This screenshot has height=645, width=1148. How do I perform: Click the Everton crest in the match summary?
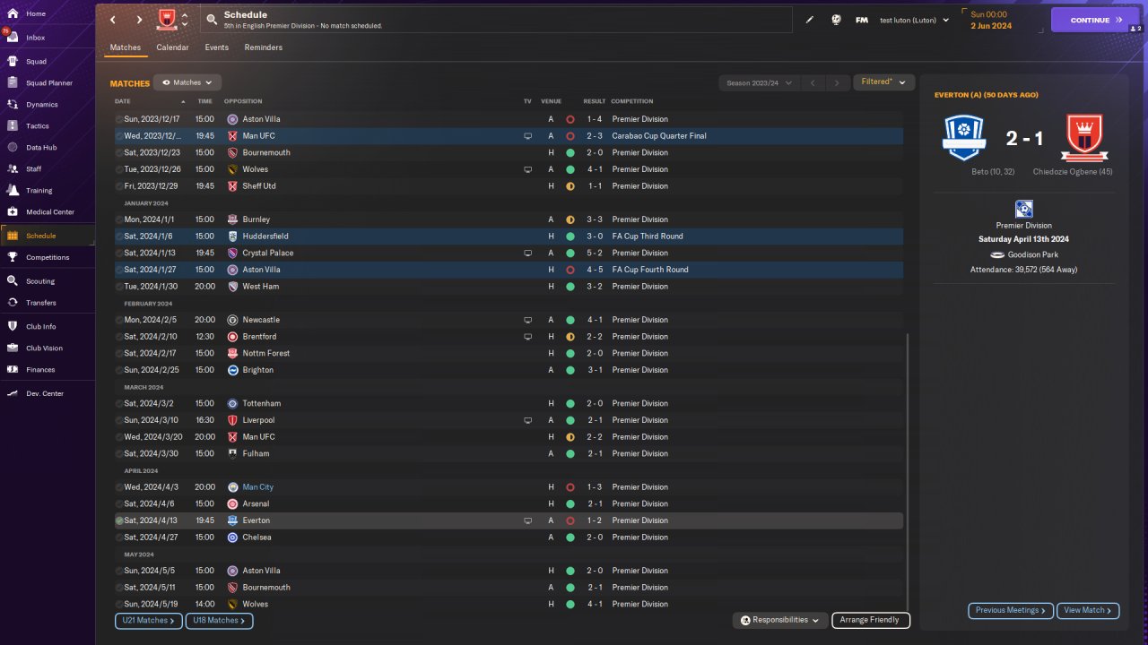[x=963, y=138]
